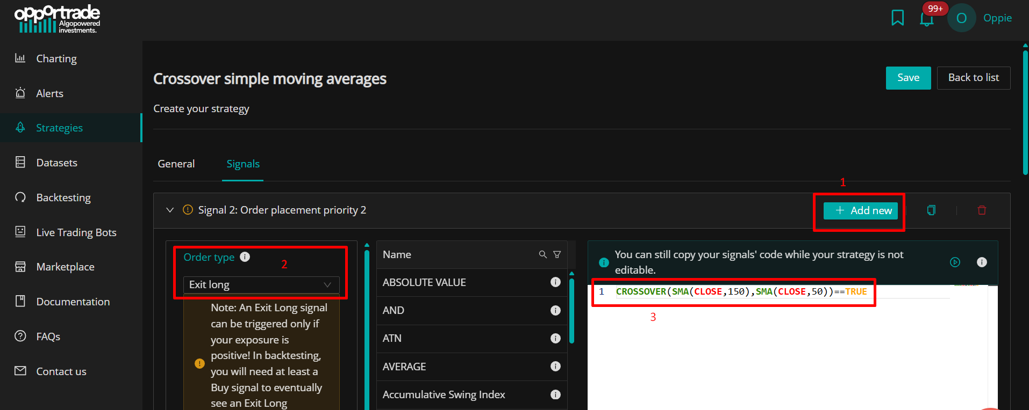Collapse Signal 2 panel chevron
Screen dimensions: 1029x410
click(x=170, y=210)
